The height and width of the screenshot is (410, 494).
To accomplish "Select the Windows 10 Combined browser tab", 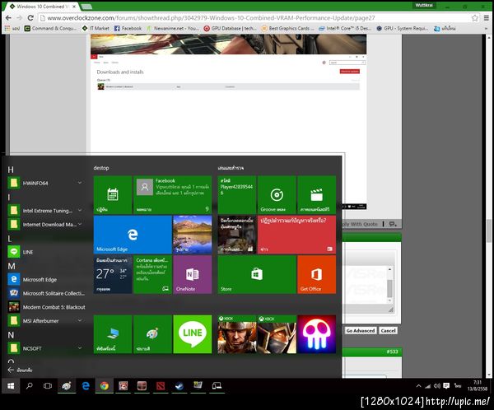I will click(43, 7).
